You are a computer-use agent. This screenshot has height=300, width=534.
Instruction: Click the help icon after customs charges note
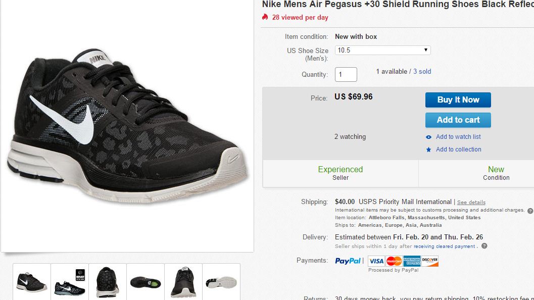tap(530, 211)
